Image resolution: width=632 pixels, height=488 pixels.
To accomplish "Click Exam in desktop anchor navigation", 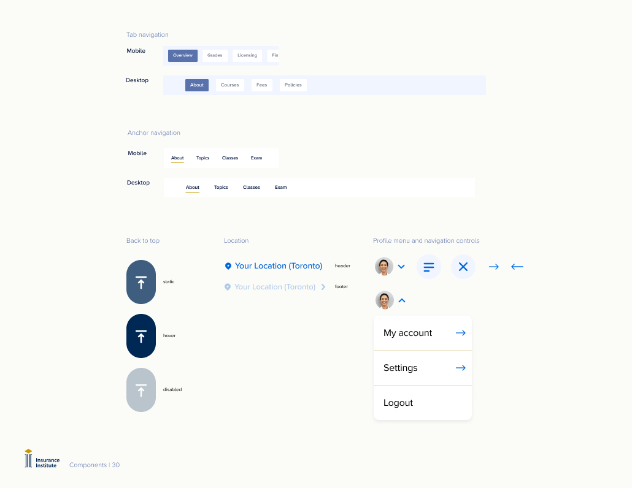I will [x=281, y=188].
